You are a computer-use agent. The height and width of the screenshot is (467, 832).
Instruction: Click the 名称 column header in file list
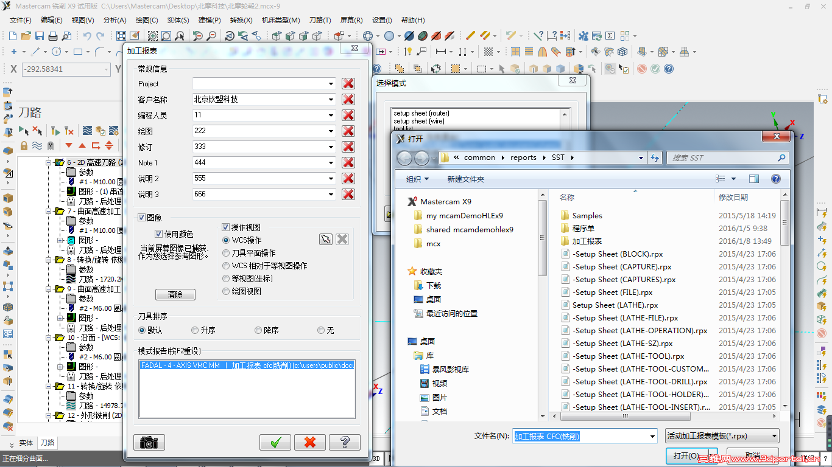coord(567,197)
